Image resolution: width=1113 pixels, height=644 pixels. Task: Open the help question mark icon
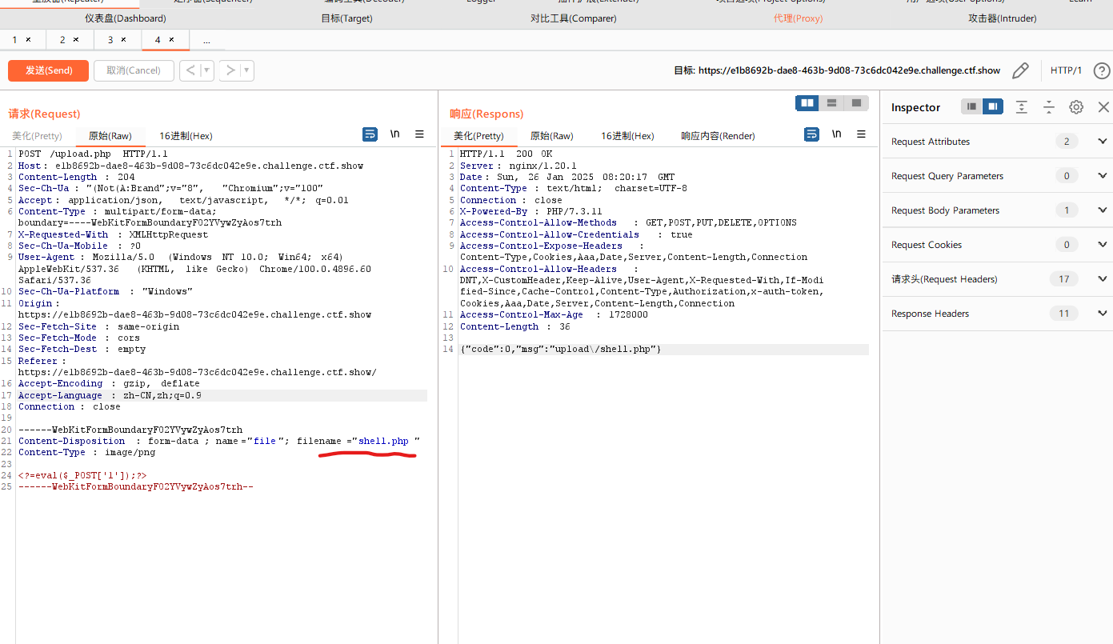click(1102, 70)
